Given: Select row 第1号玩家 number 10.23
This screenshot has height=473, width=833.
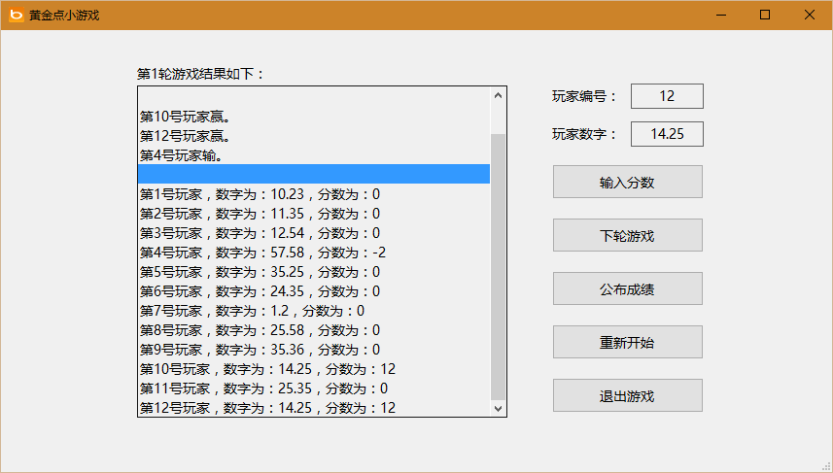Looking at the screenshot, I should (x=314, y=194).
